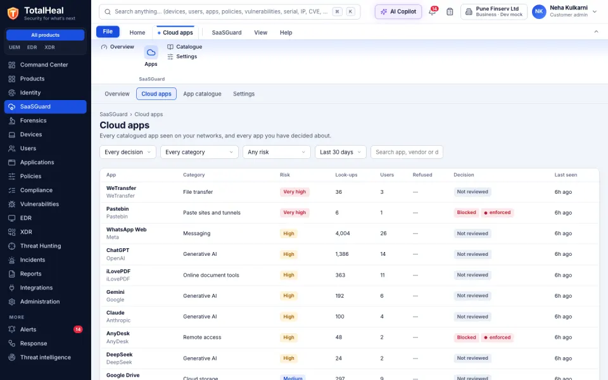This screenshot has width=608, height=380.
Task: Open Forensics section
Action: tap(46, 120)
